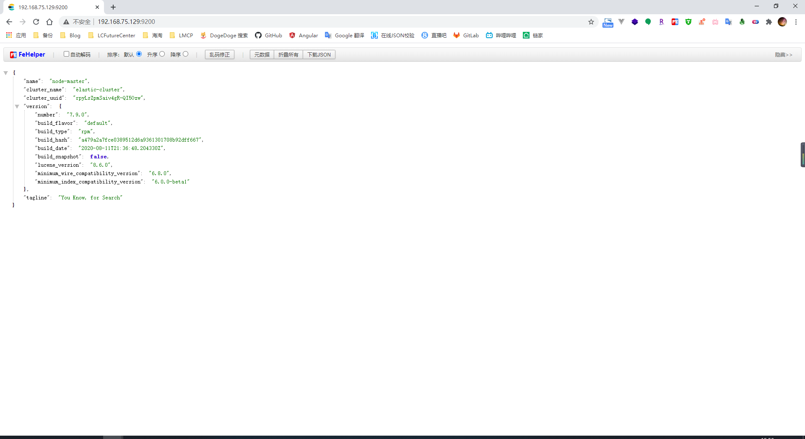Close the 192.168.75.129:9200 tab
The image size is (805, 439).
[97, 7]
